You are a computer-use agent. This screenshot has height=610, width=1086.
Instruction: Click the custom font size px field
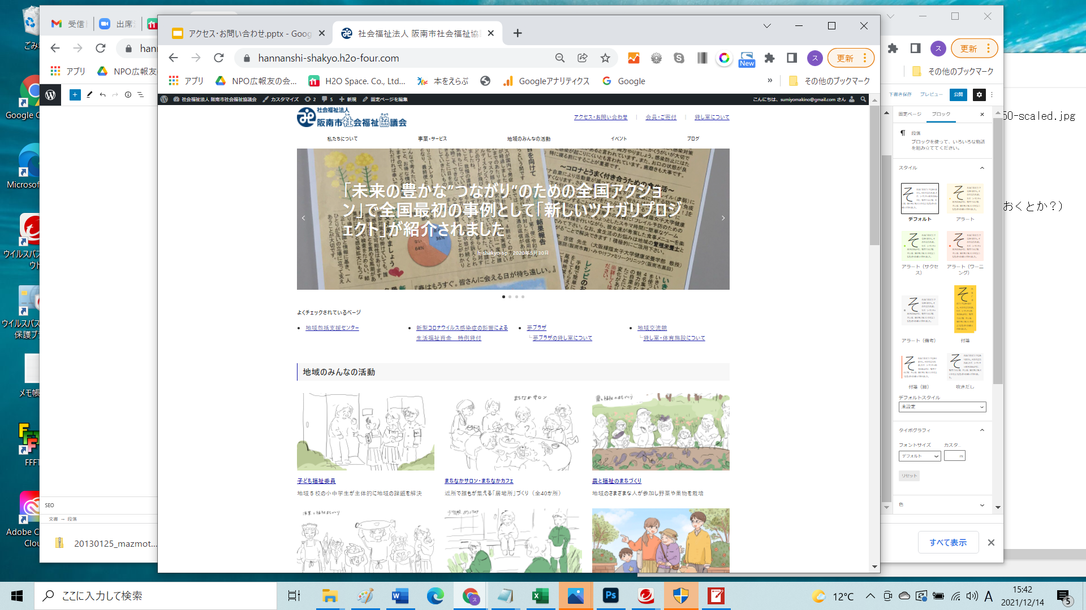click(955, 456)
